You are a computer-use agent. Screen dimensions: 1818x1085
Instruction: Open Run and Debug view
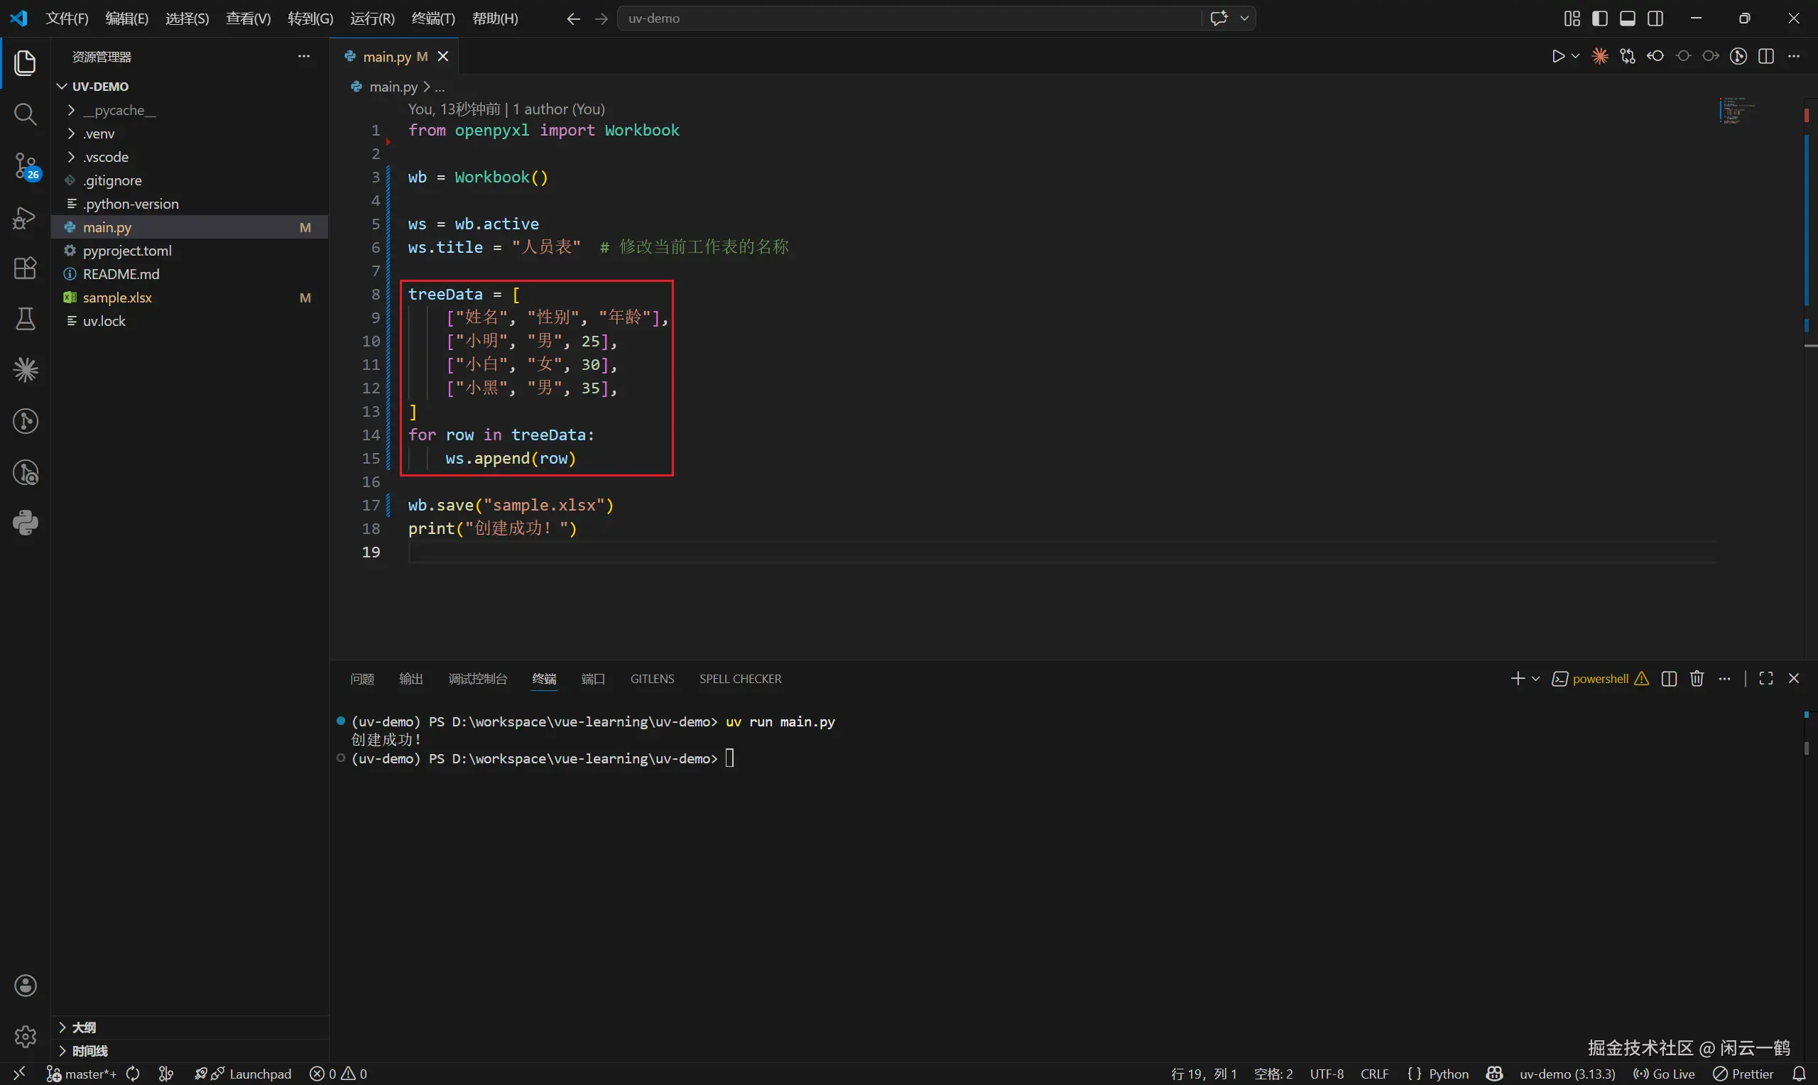coord(25,218)
